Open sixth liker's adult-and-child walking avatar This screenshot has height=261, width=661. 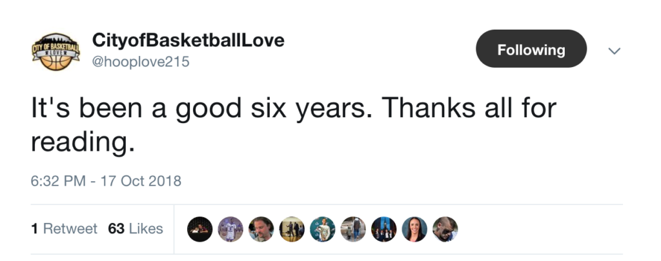coord(353,229)
